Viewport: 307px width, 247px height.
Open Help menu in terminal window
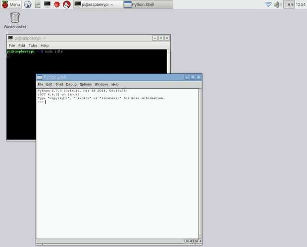click(x=45, y=46)
